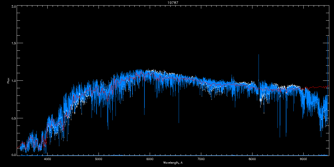Click the 2.0 y-axis tick label
The width and height of the screenshot is (334, 167).
13,6
